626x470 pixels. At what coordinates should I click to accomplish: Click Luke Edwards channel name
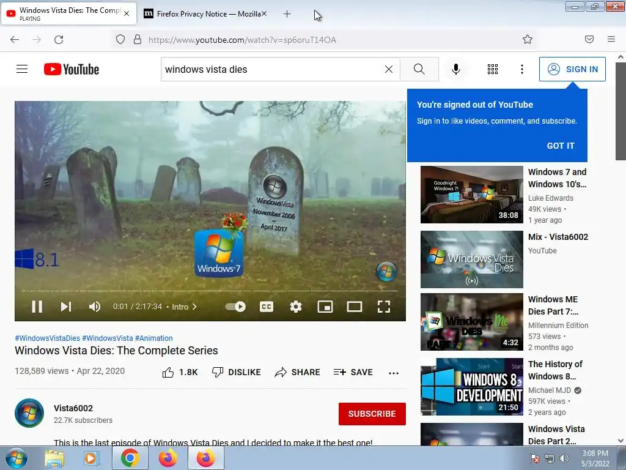point(551,198)
